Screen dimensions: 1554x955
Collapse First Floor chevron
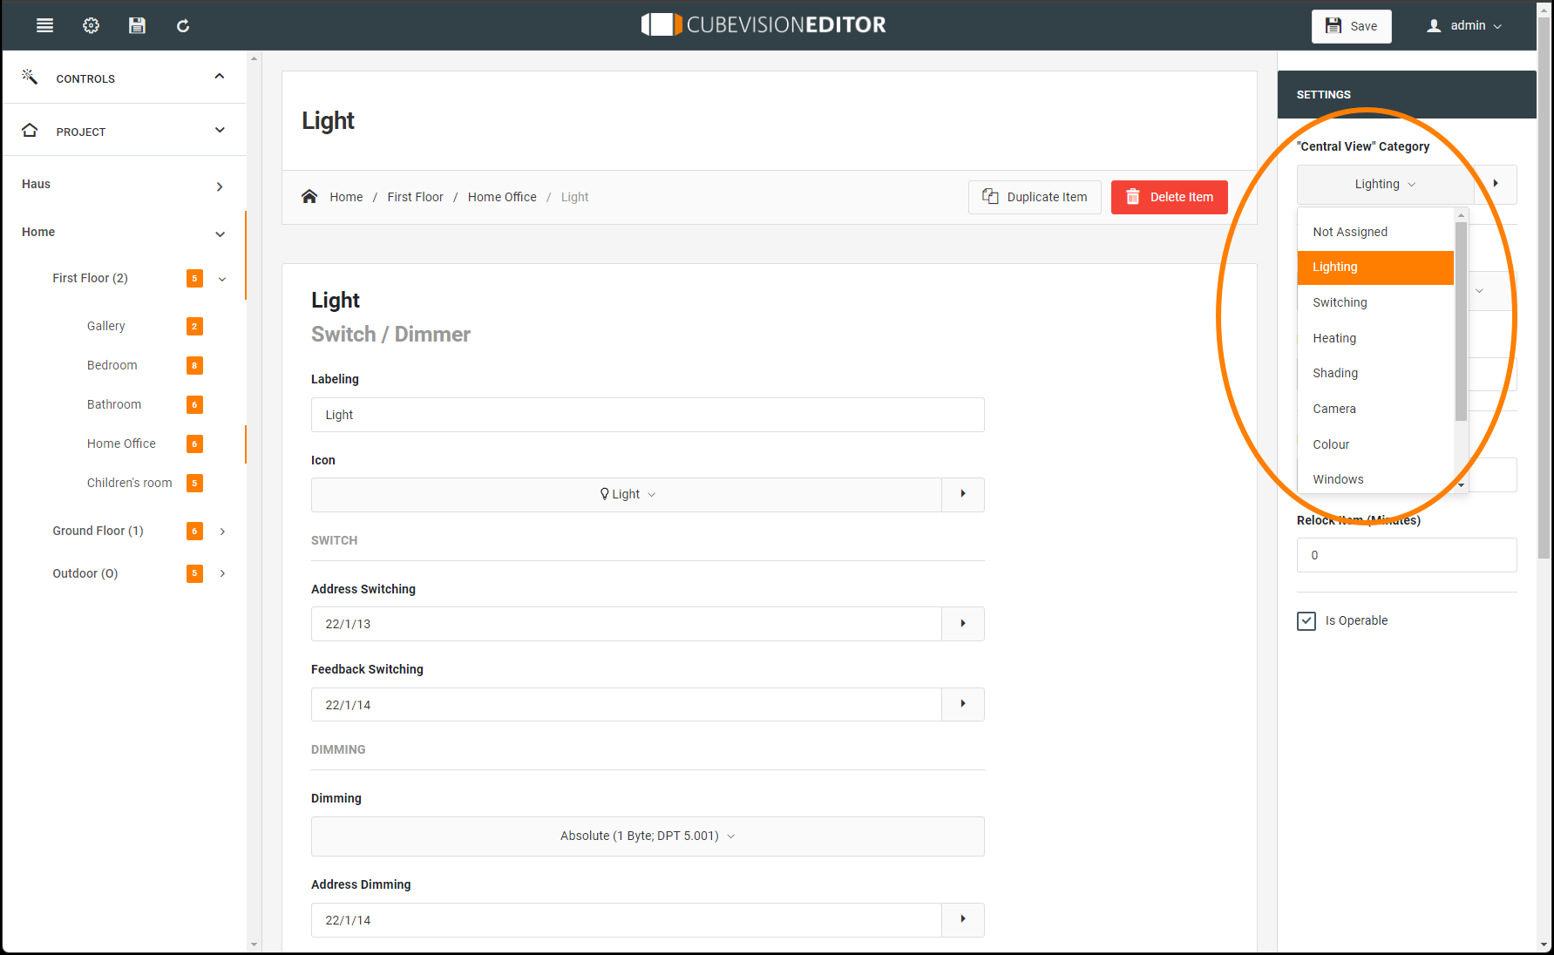click(222, 279)
